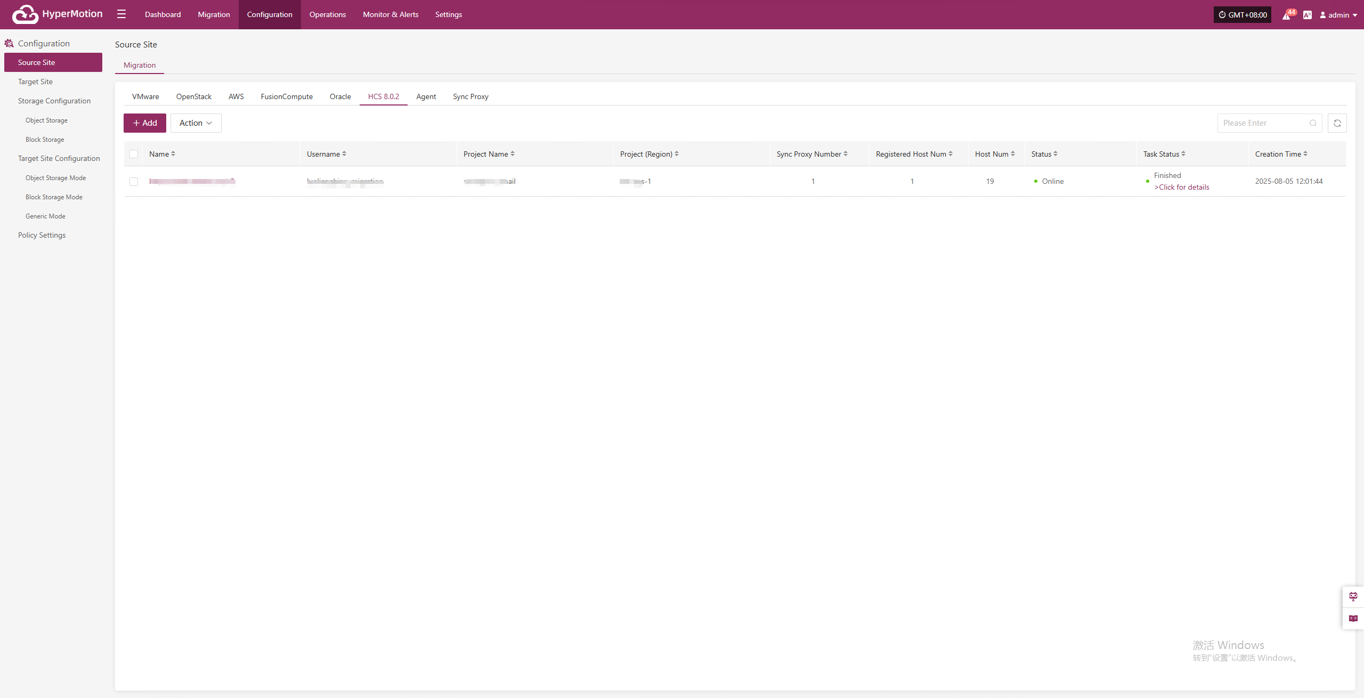1364x698 pixels.
Task: Focus the Please Enter search field
Action: tap(1270, 123)
